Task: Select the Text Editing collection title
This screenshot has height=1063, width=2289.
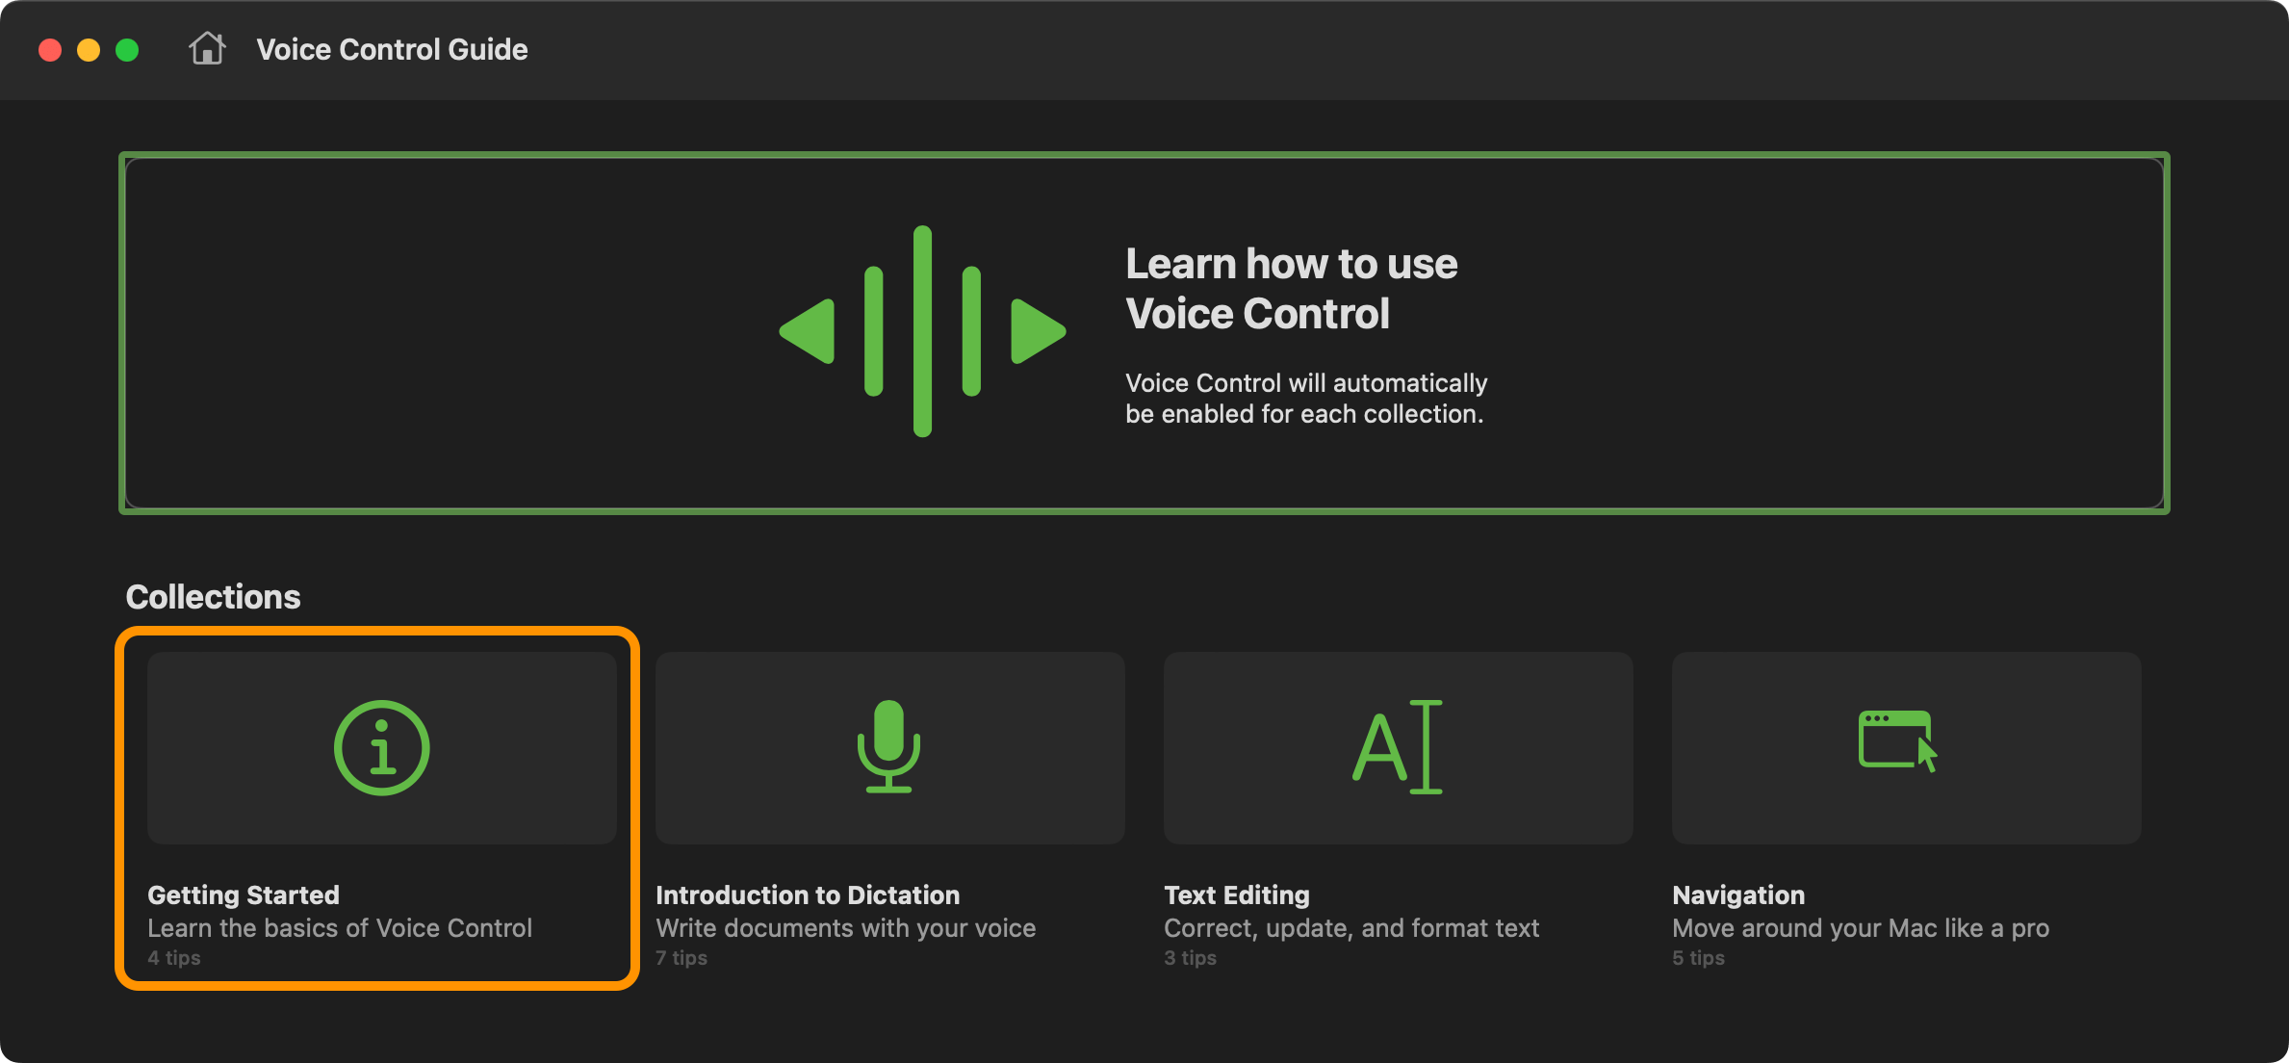Action: [1237, 895]
